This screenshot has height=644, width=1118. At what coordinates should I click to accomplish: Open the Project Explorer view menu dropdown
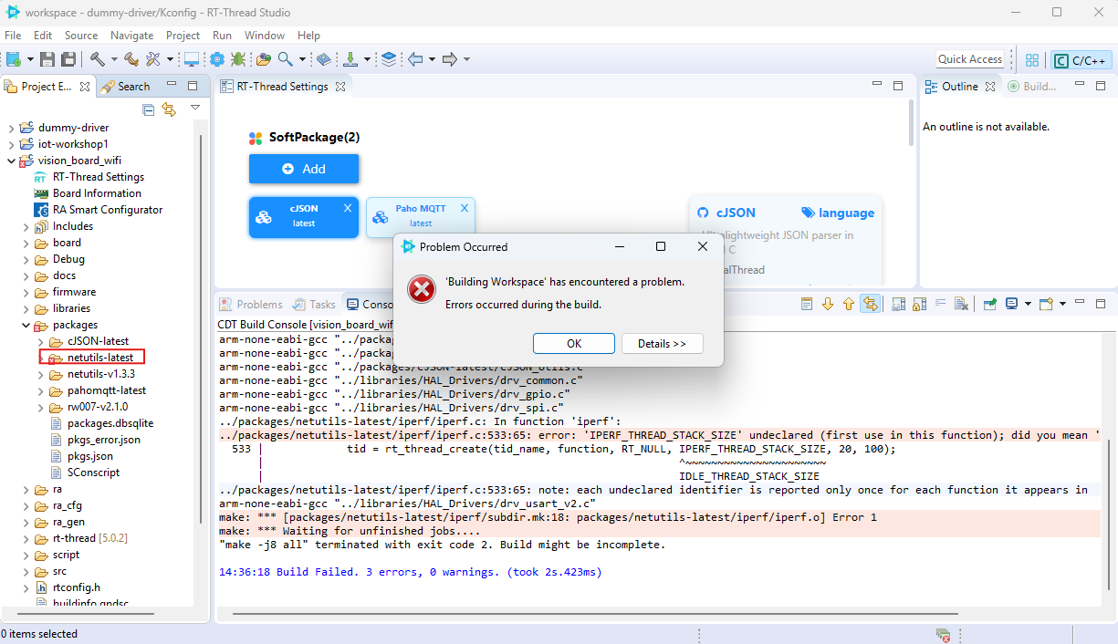[195, 109]
